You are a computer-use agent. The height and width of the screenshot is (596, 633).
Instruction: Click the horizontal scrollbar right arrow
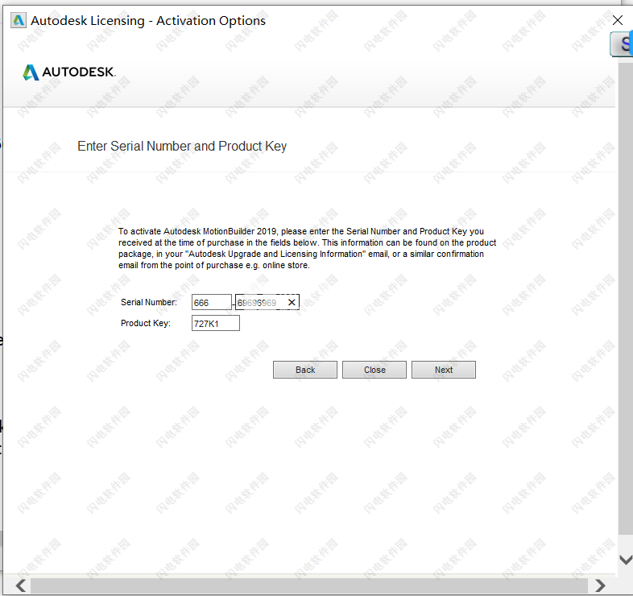[600, 585]
